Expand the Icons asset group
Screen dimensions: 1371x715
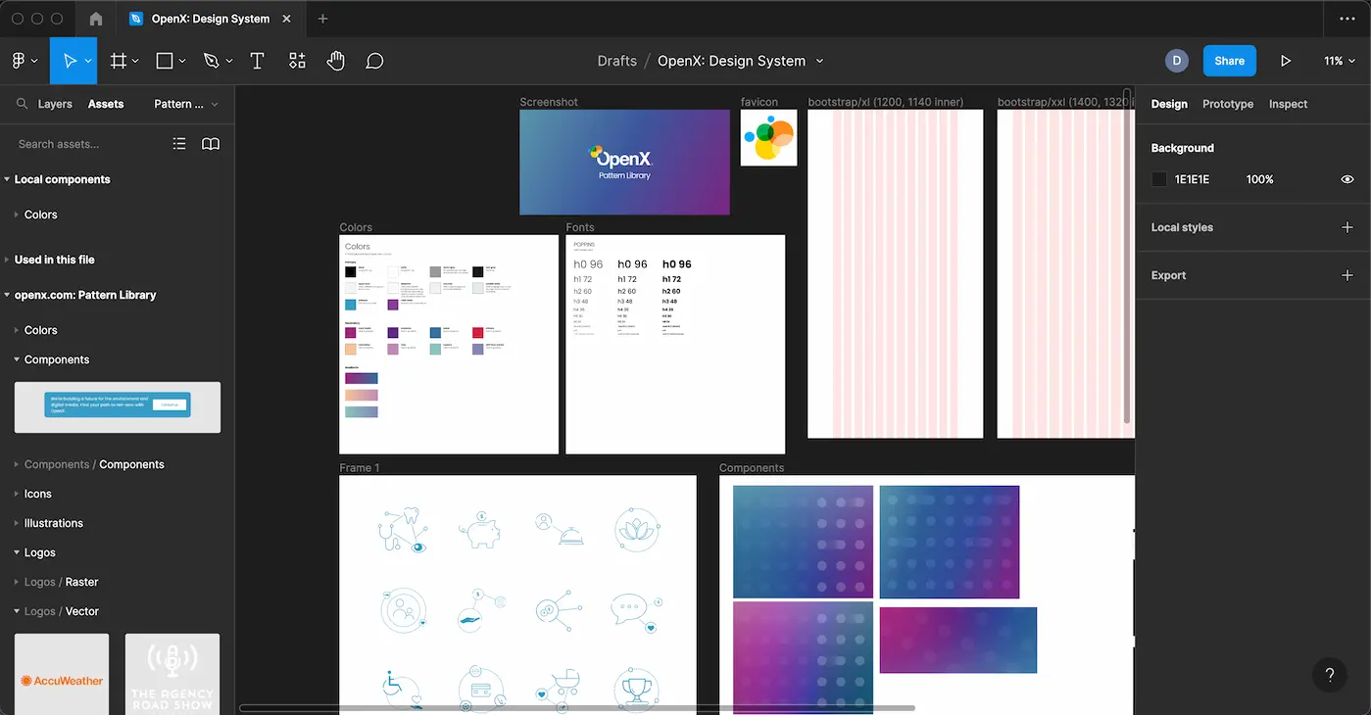17,494
